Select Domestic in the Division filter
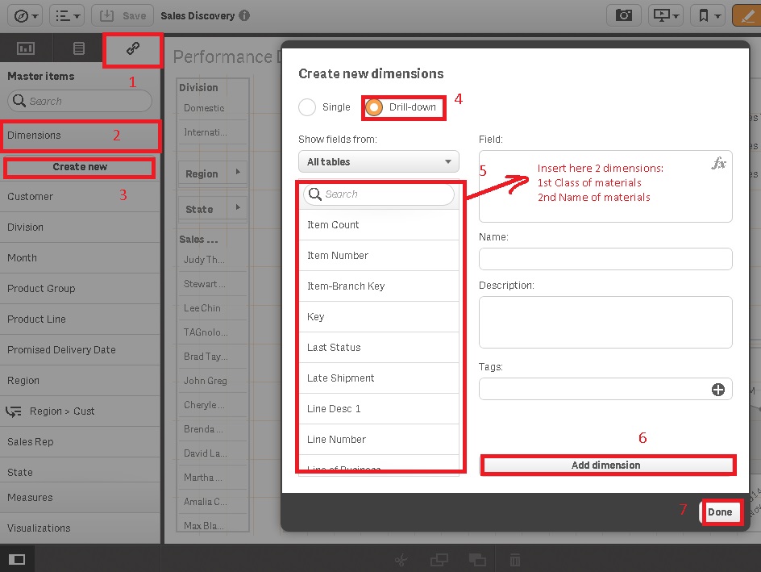Viewport: 761px width, 572px height. [x=212, y=108]
